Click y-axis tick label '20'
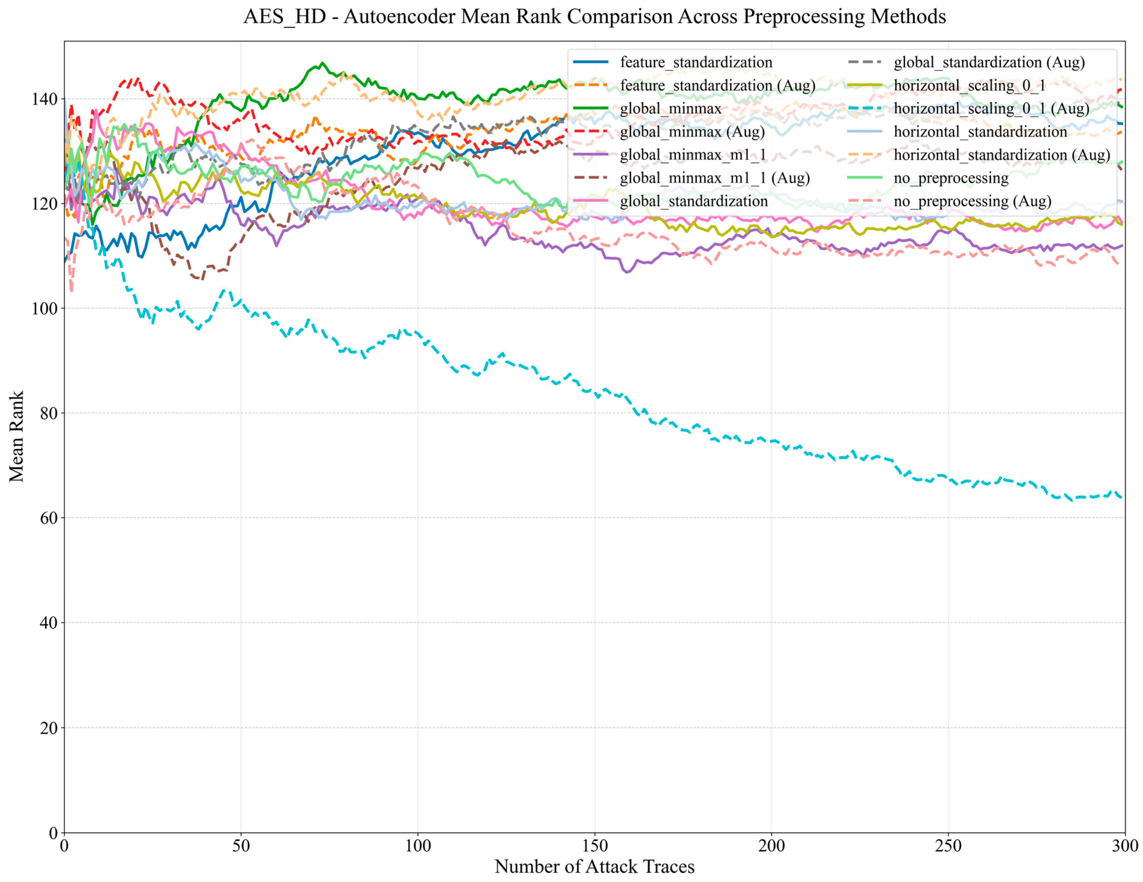The image size is (1143, 882). 49,728
